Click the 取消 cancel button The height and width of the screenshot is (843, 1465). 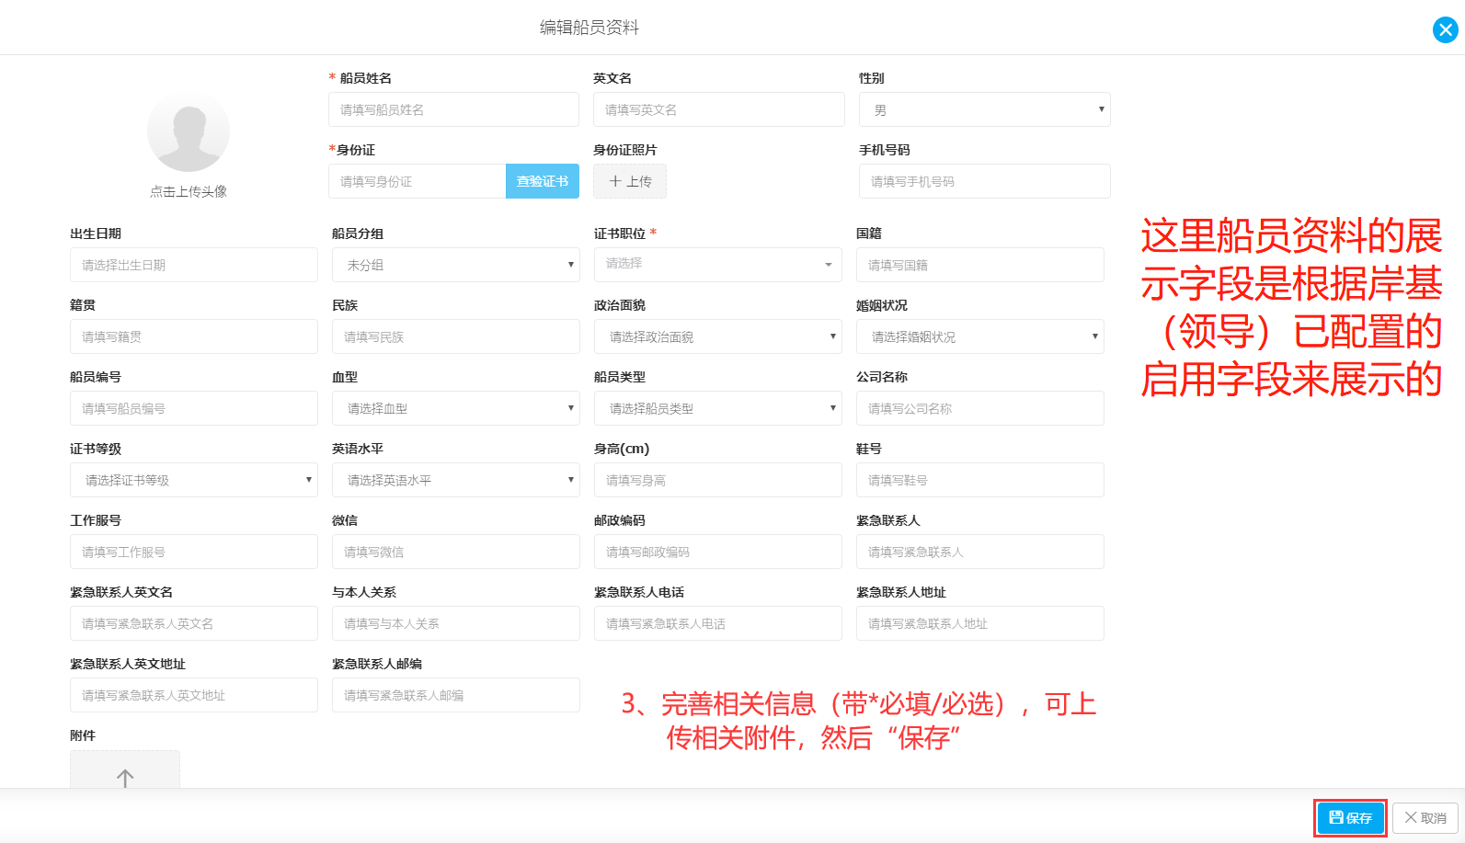pos(1425,817)
